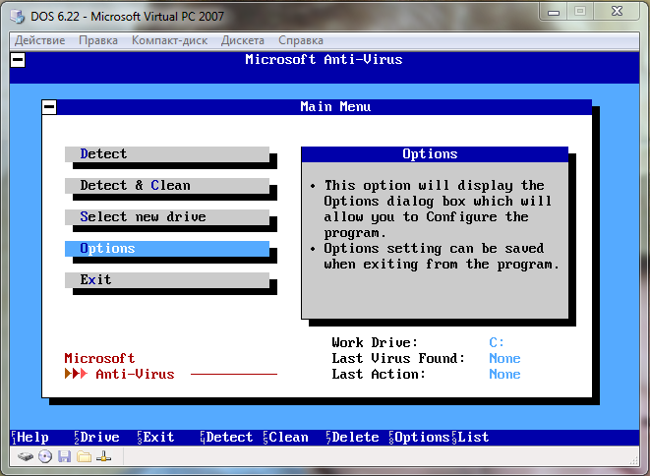650x476 pixels.
Task: Open the Правка menu
Action: pos(98,40)
